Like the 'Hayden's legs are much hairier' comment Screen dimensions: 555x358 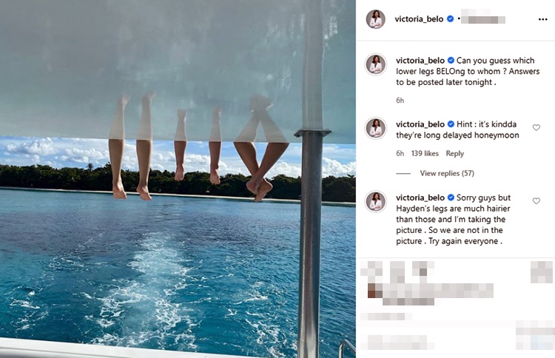point(536,201)
